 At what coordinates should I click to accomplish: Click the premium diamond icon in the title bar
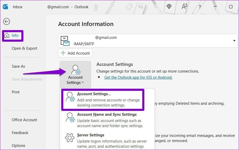(169, 6)
